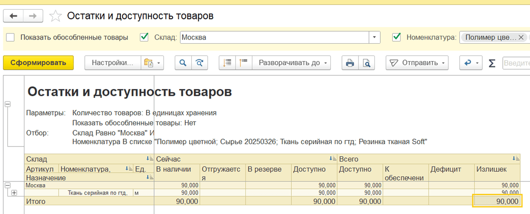Viewport: 530px width, 214px height.
Task: Open 'Настройки...' button
Action: 112,63
